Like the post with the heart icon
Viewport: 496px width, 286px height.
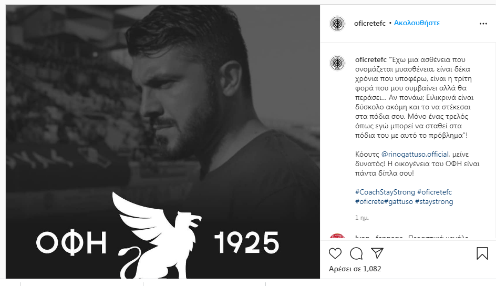point(335,253)
